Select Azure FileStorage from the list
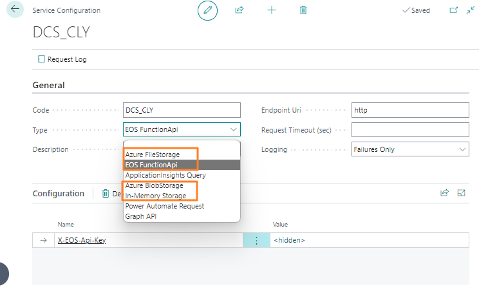Screen dimensions: 488x289 [153, 154]
